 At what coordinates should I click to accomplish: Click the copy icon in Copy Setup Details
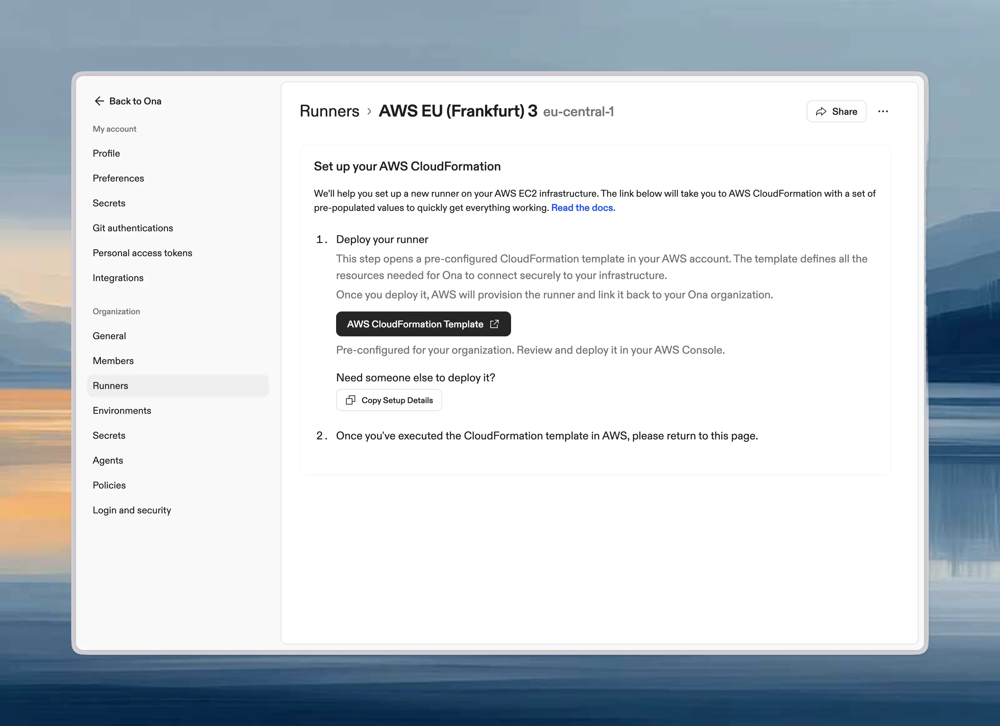351,400
